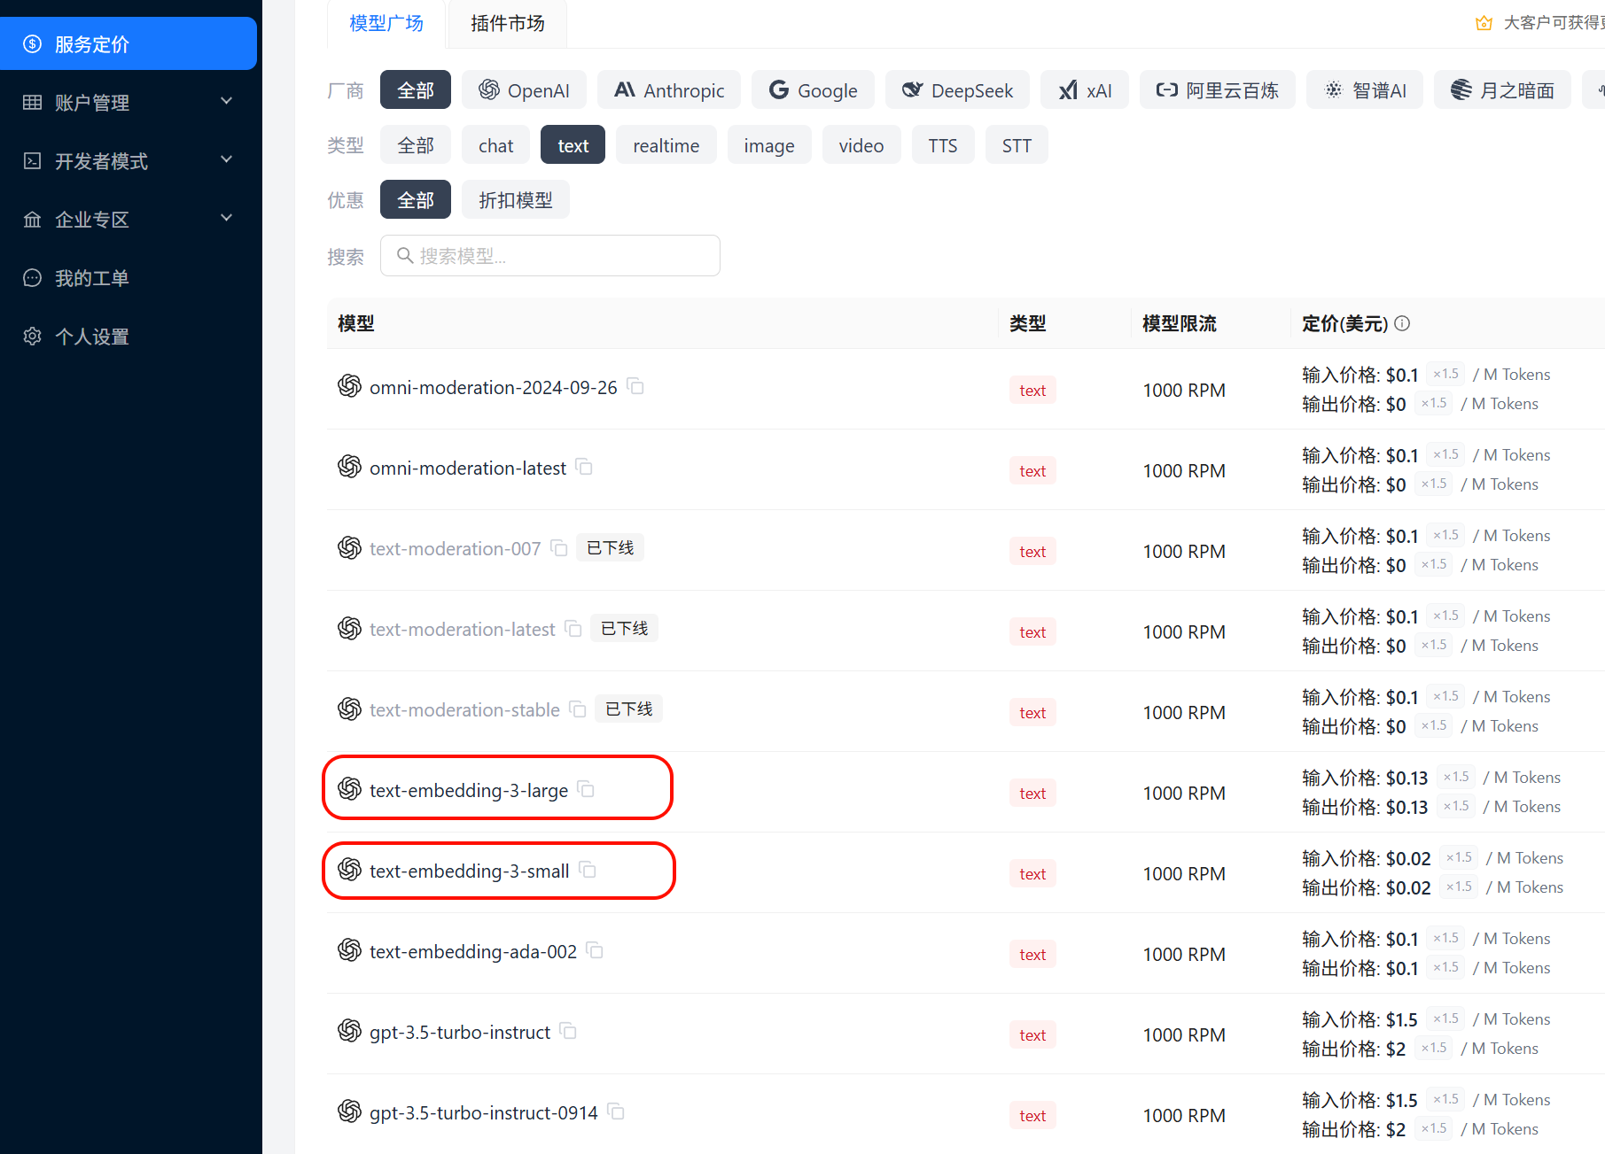Select the image type filter

click(768, 144)
